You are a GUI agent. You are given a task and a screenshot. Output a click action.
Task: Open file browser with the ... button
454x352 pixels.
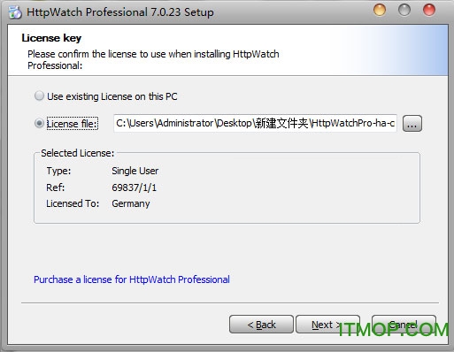[x=412, y=123]
